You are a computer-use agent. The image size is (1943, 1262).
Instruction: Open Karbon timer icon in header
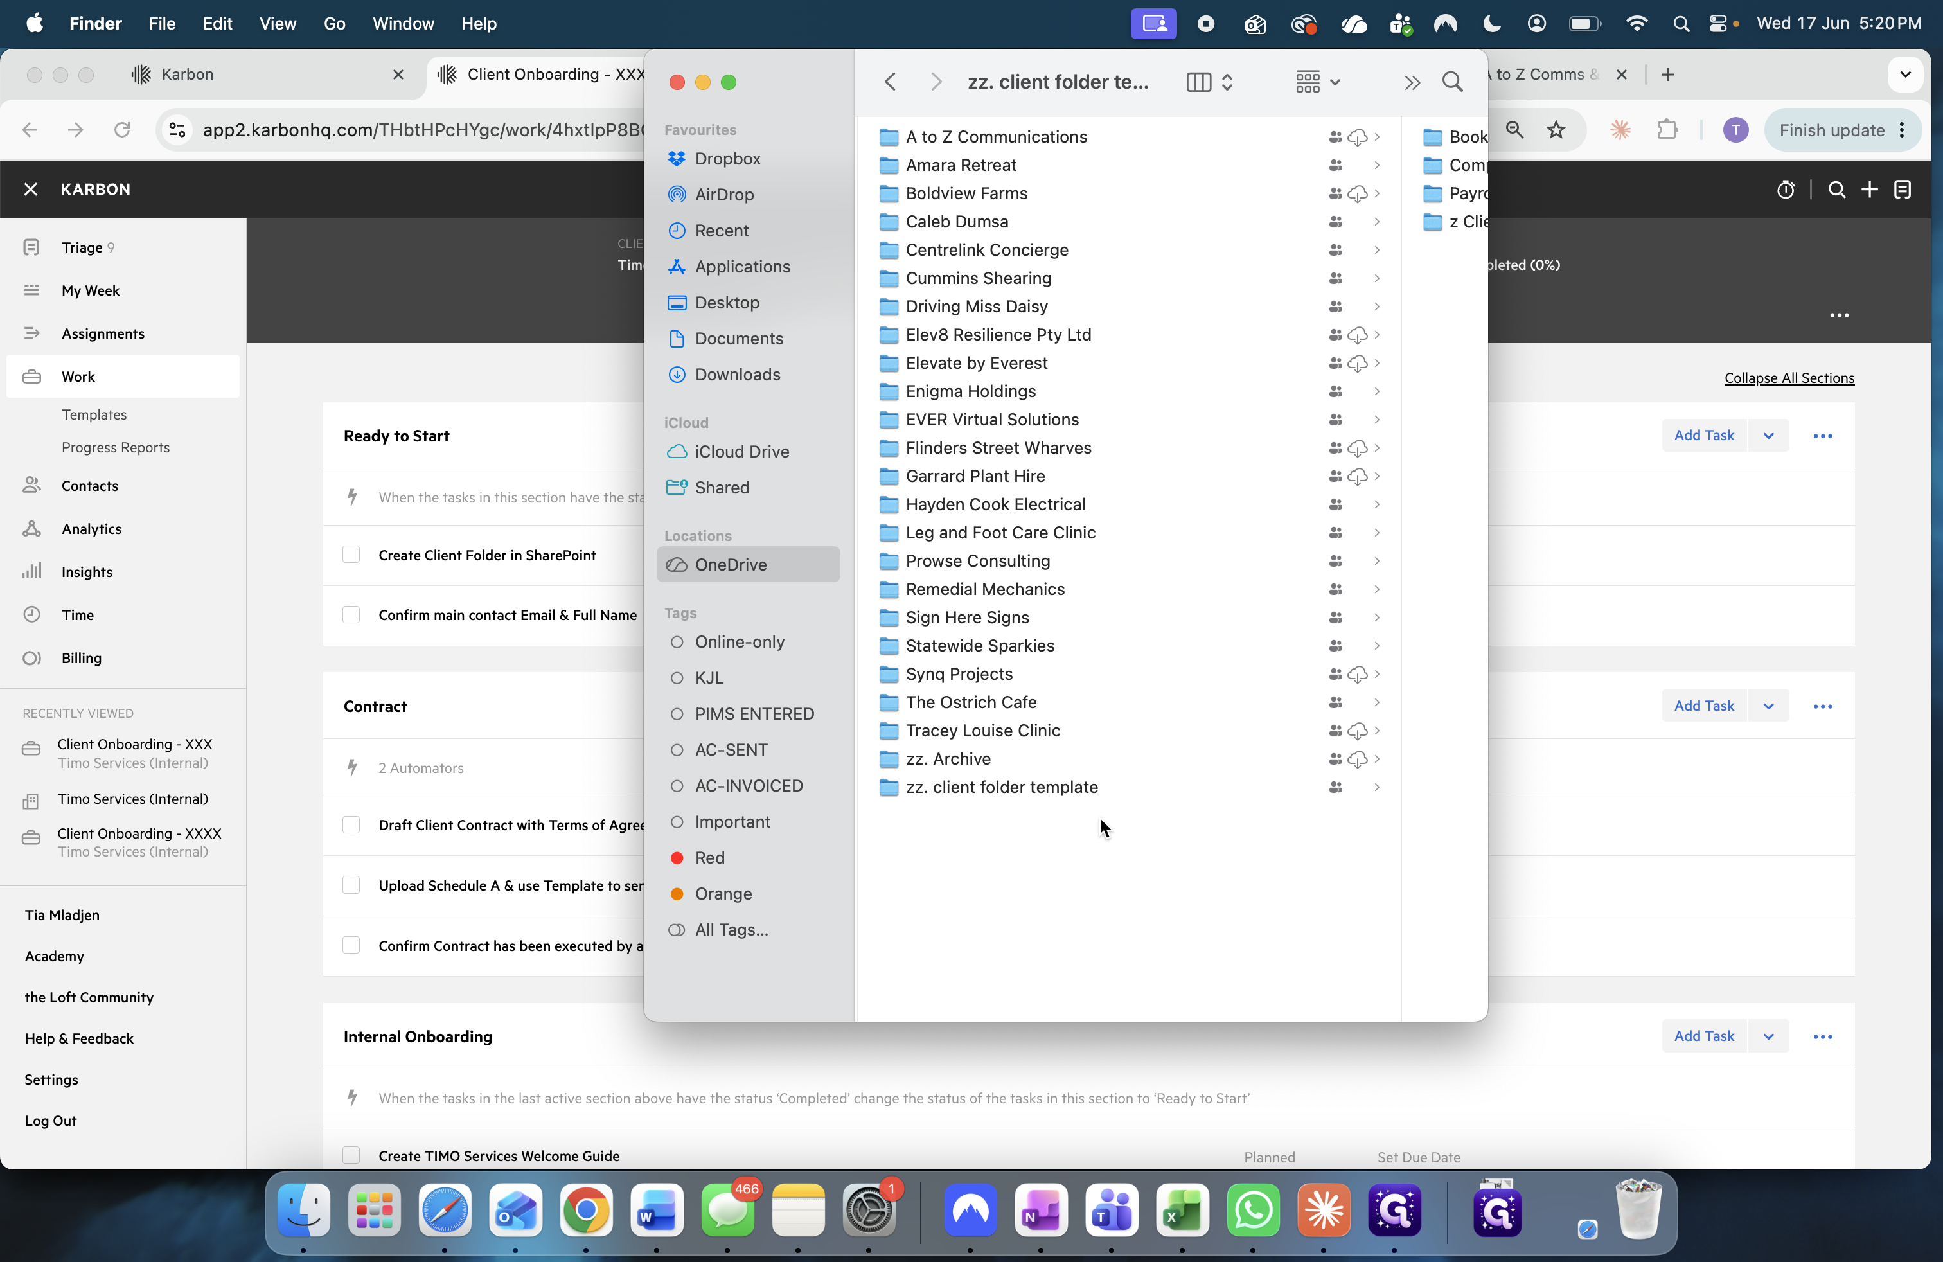[1786, 190]
